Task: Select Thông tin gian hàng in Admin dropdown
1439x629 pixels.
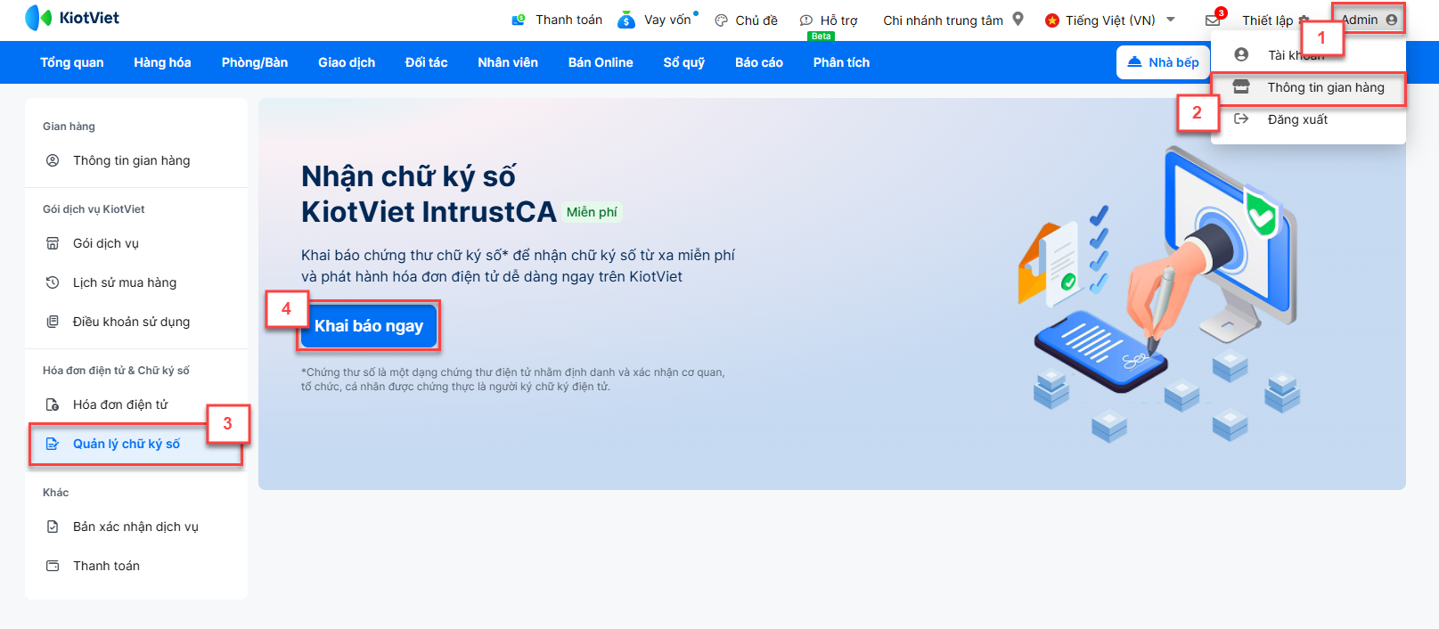Action: 1308,87
